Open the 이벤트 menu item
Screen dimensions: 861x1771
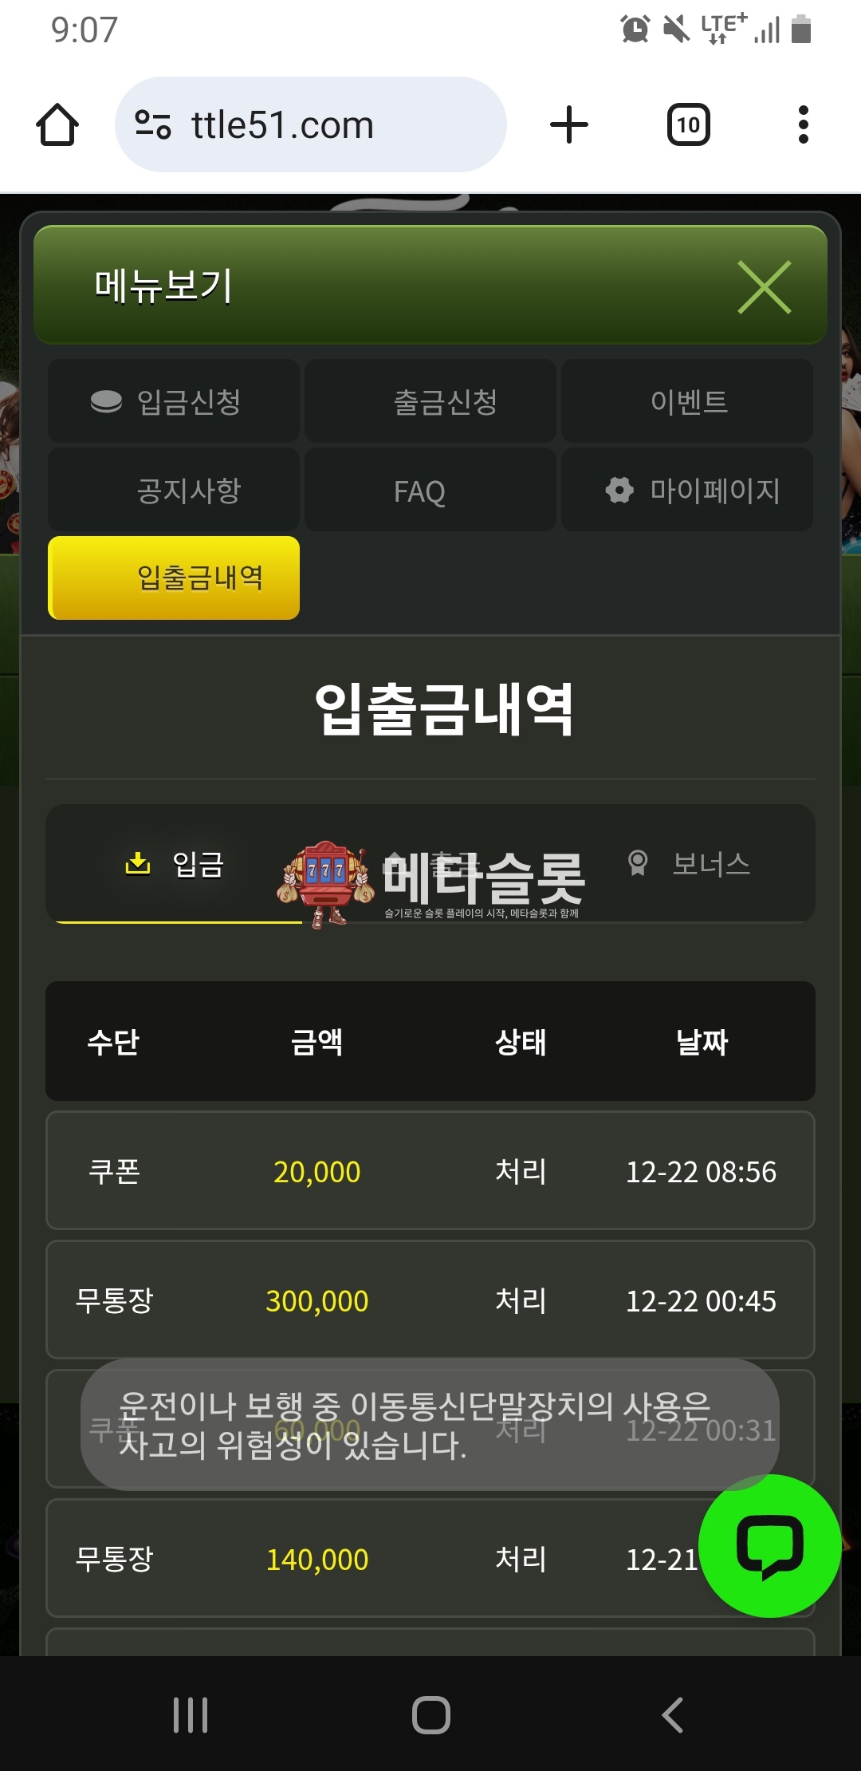687,401
